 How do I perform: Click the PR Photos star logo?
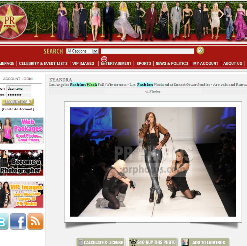[x=13, y=21]
